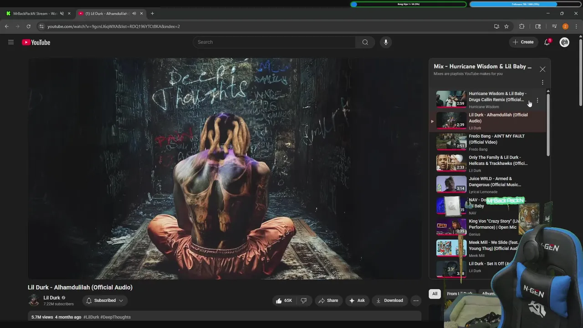This screenshot has width=583, height=328.
Task: Go forward in browser history
Action: coord(18,26)
